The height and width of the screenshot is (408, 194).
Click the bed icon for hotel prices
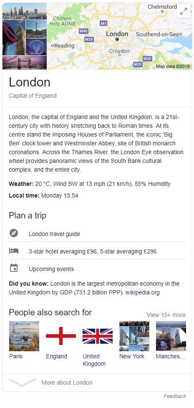(x=13, y=251)
